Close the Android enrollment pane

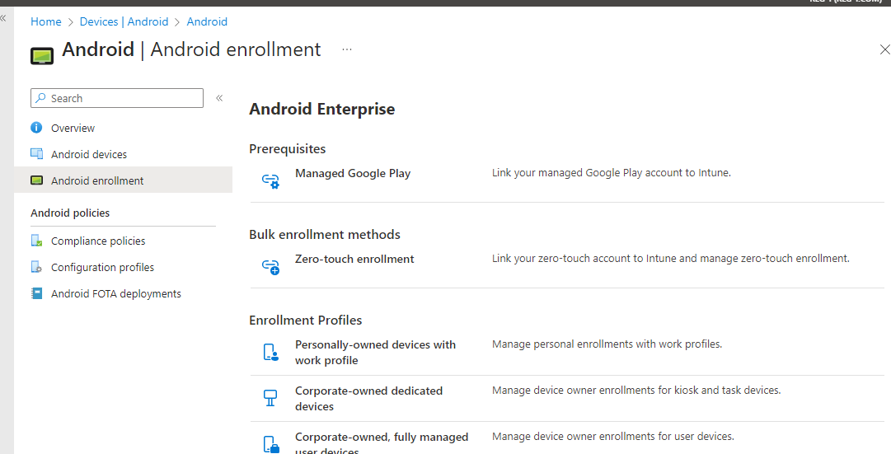click(884, 49)
